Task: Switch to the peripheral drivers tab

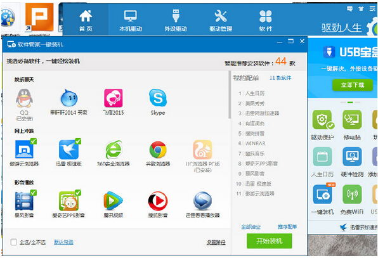Action: click(176, 20)
